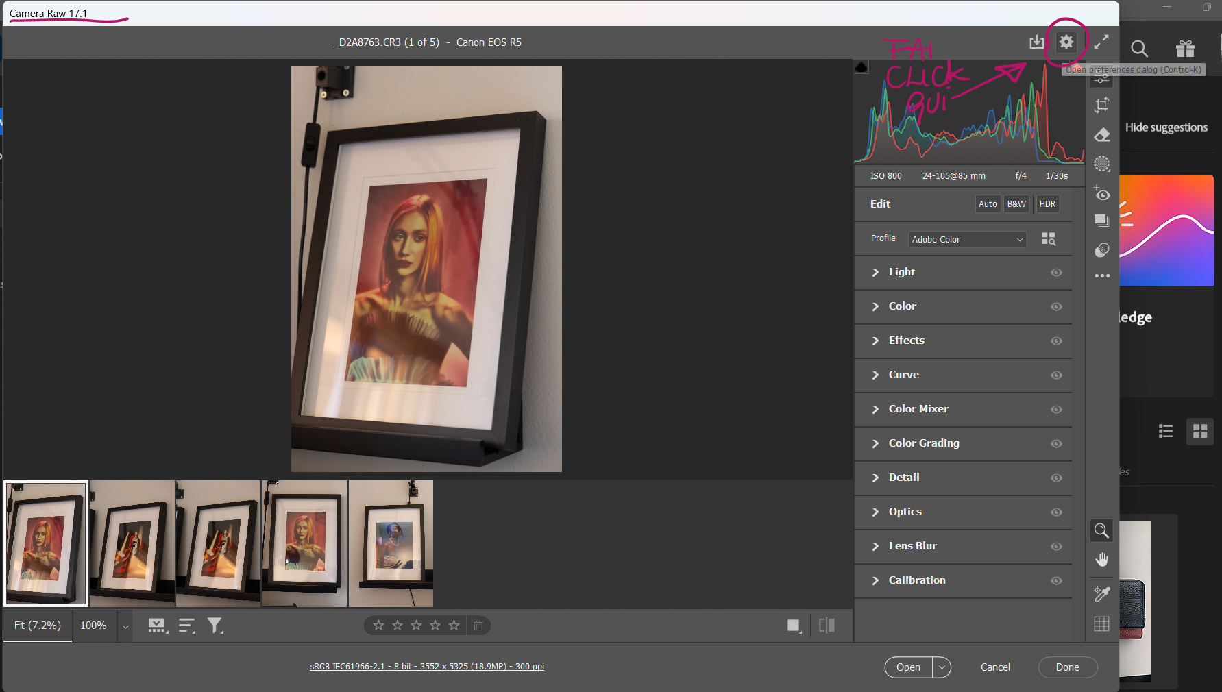Toggle visibility of Calibration panel edits
Image resolution: width=1222 pixels, height=692 pixels.
pos(1056,581)
